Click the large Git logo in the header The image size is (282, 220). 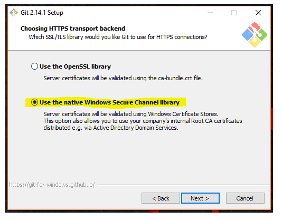pyautogui.click(x=255, y=35)
